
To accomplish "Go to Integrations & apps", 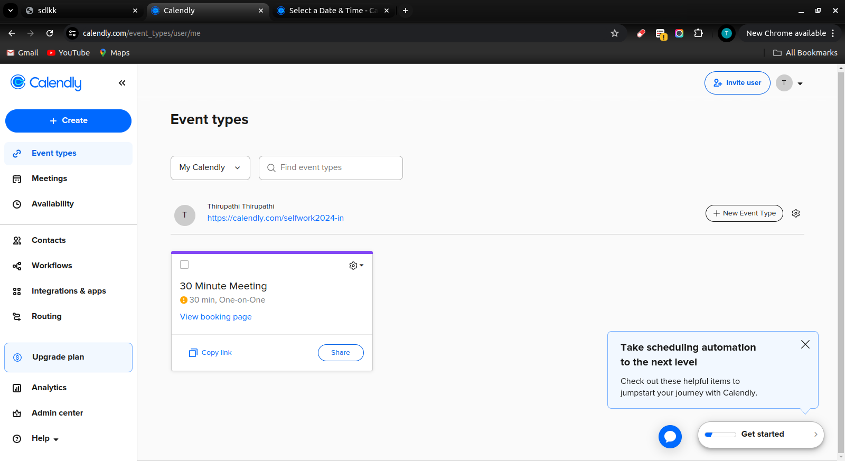I will pyautogui.click(x=68, y=291).
